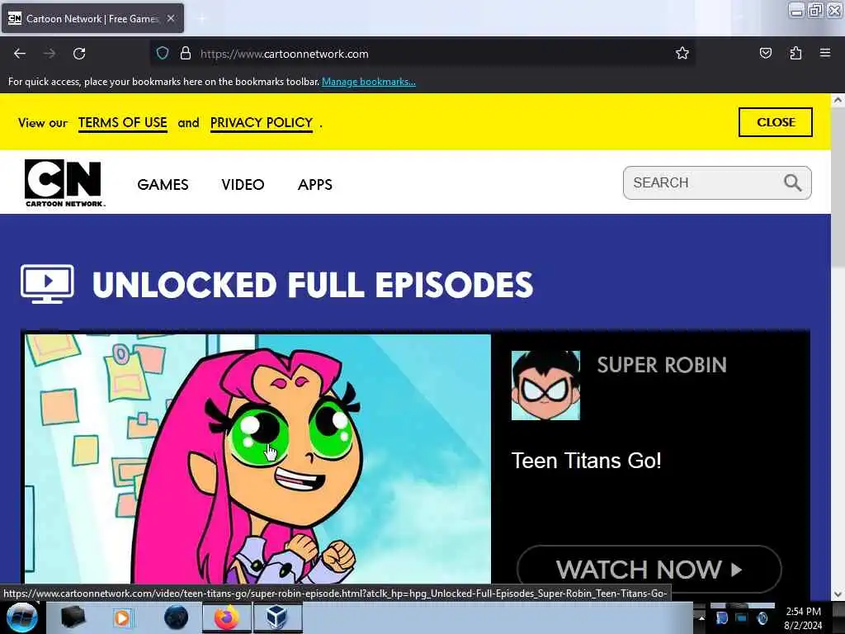Screen dimensions: 845x634
Task: Open the GAMES menu item
Action: coord(163,184)
